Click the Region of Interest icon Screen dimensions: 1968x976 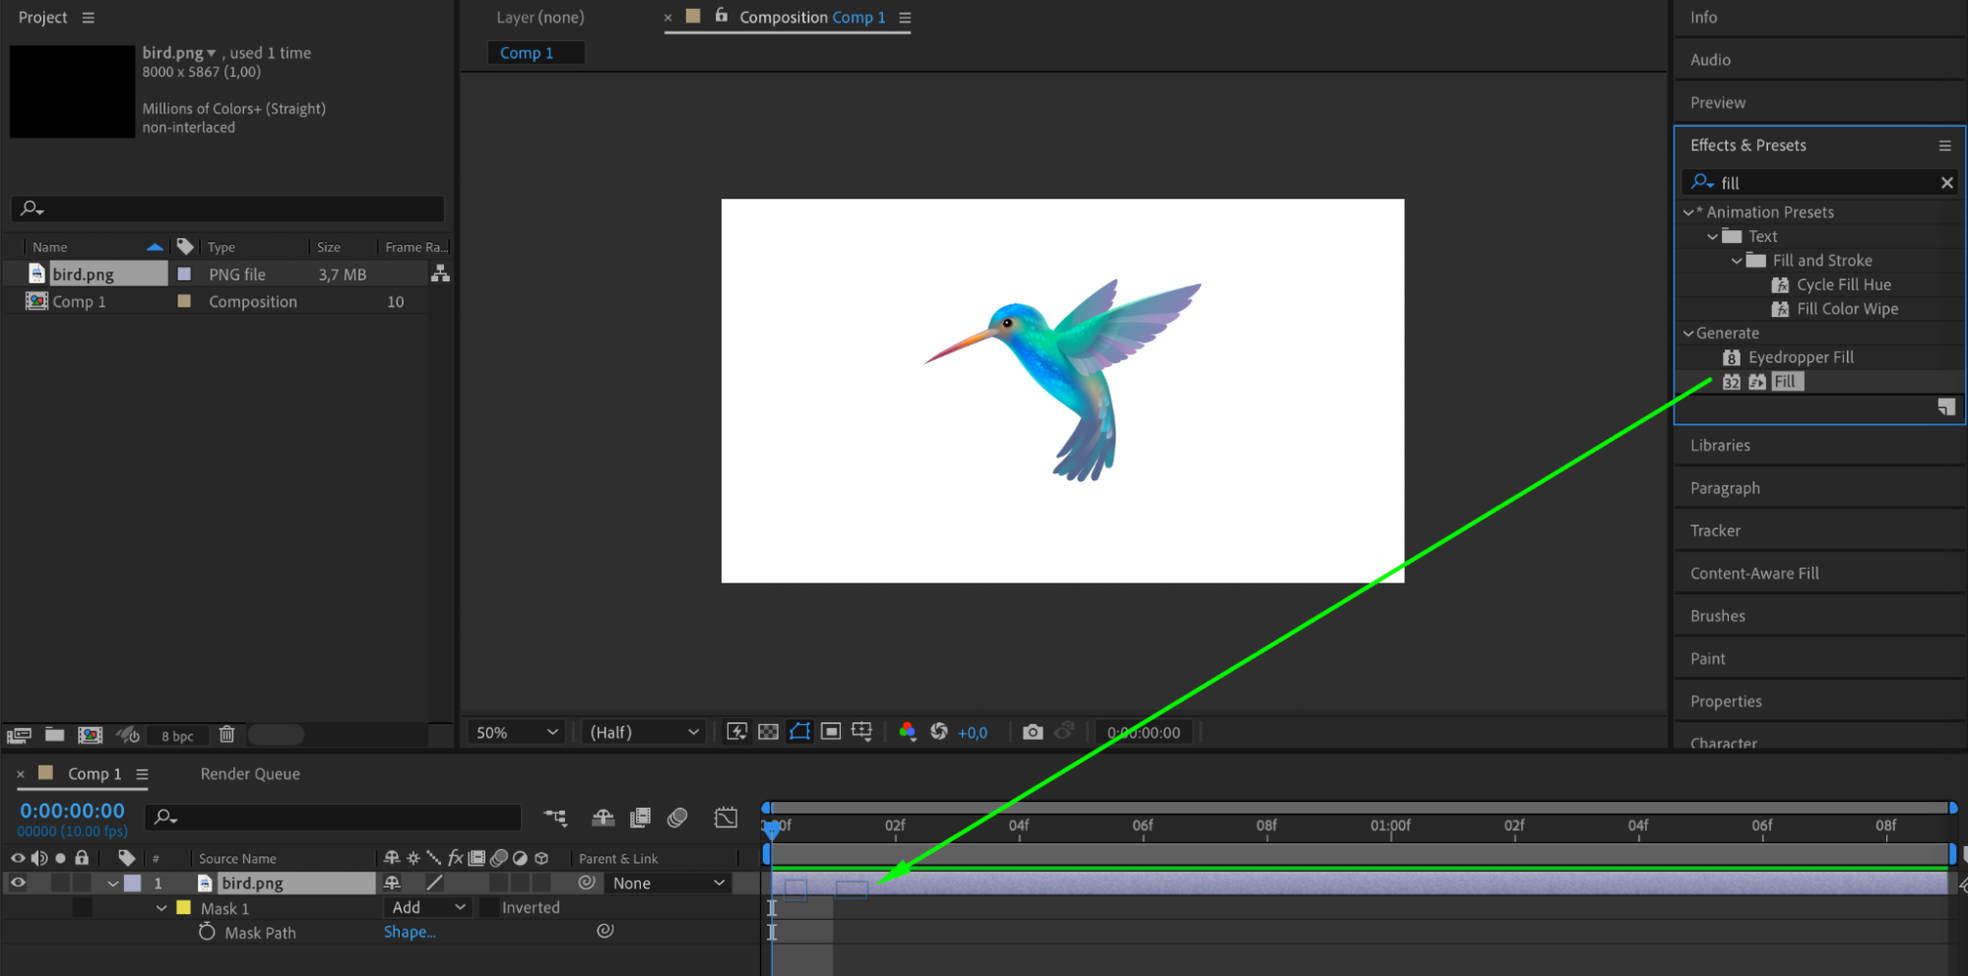(831, 731)
